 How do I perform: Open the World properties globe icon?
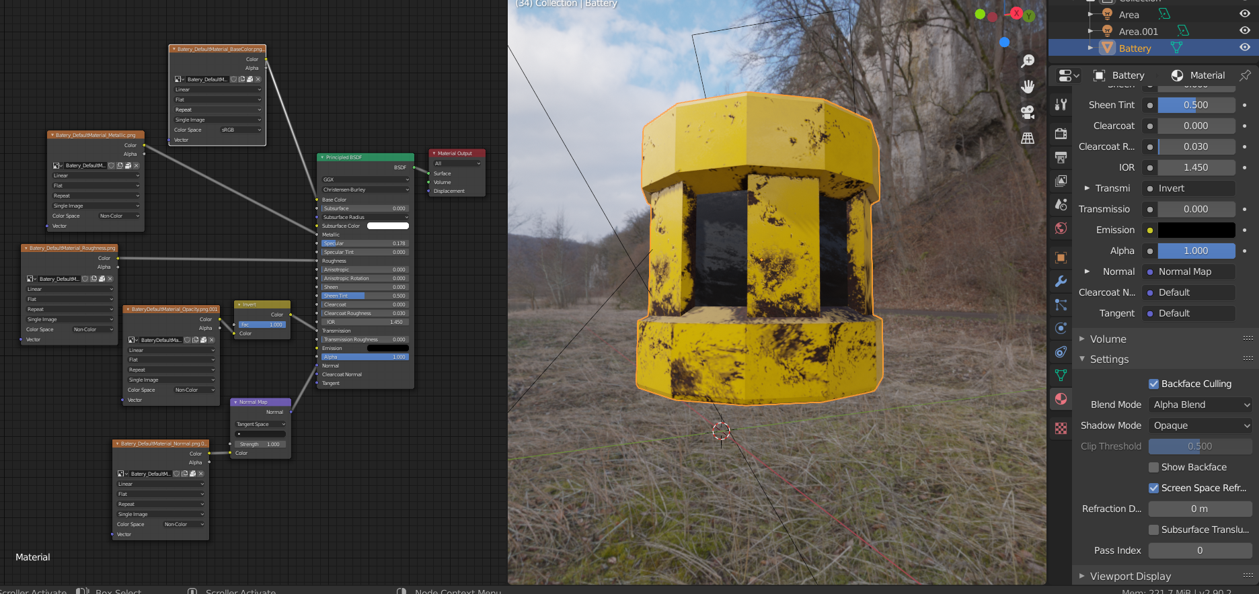(1061, 228)
